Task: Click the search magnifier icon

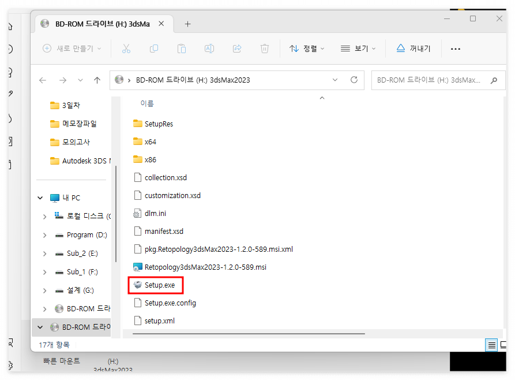Action: 494,80
